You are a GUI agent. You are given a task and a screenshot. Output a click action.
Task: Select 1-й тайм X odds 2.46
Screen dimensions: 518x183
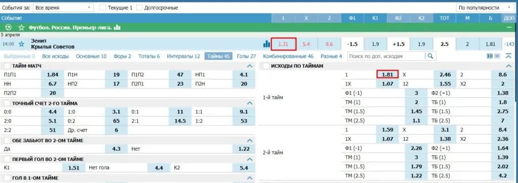coord(445,75)
